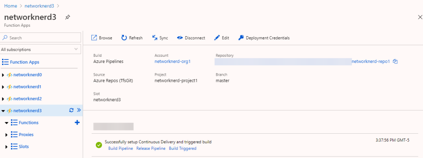The width and height of the screenshot is (423, 158).
Task: Click the Successfully setup Continuous Delivery message
Action: 158,142
